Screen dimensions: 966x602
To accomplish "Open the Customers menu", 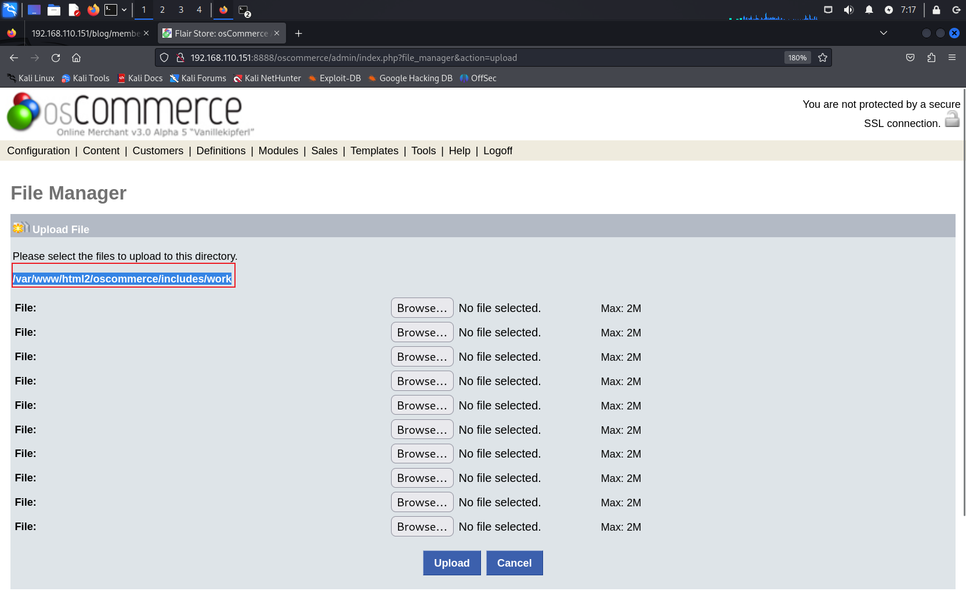I will (x=158, y=151).
